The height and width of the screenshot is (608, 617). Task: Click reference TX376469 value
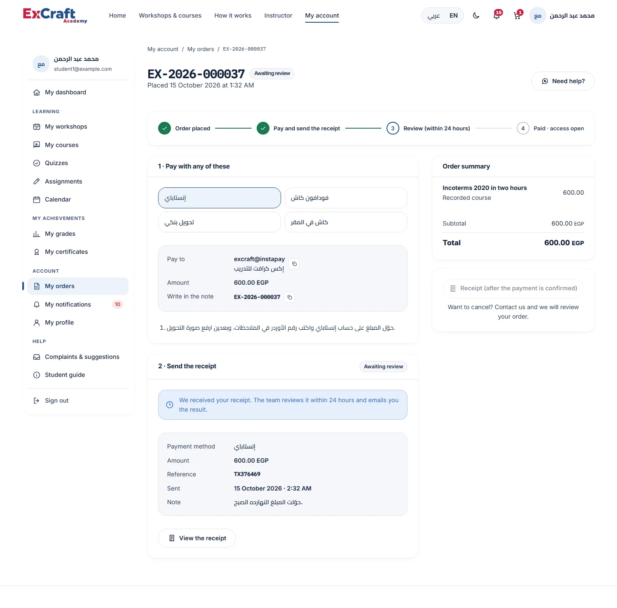pyautogui.click(x=247, y=474)
